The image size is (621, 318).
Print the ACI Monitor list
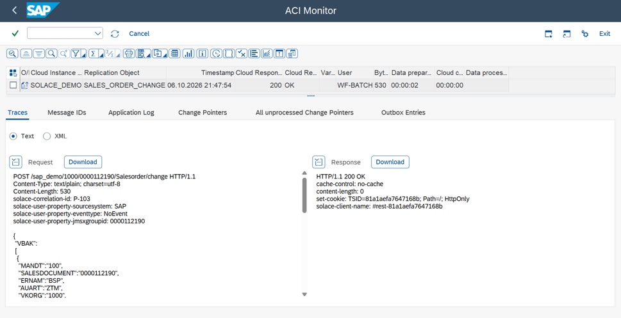(129, 53)
